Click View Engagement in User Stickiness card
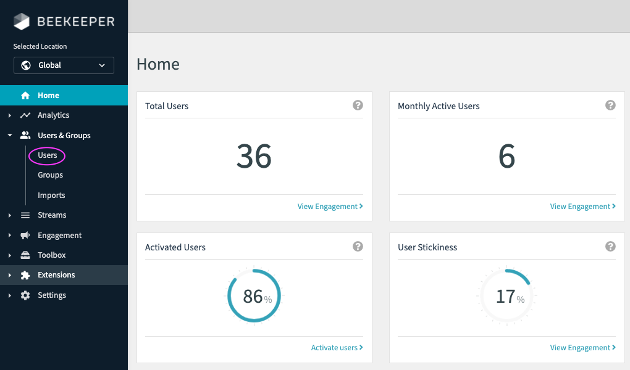The width and height of the screenshot is (630, 370). click(583, 348)
